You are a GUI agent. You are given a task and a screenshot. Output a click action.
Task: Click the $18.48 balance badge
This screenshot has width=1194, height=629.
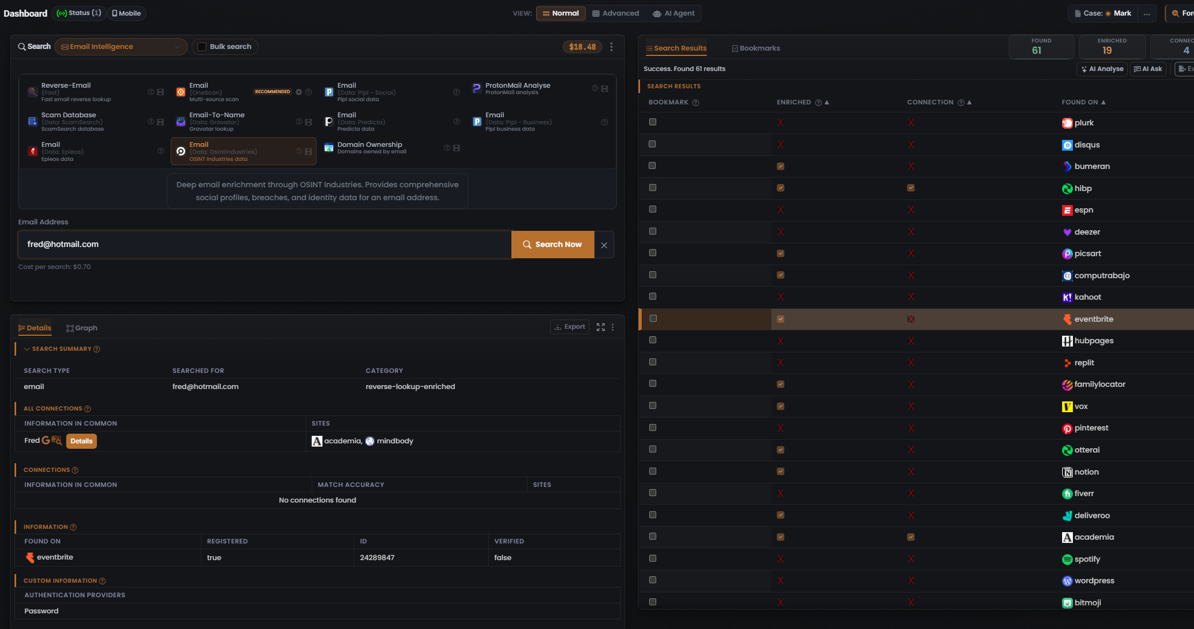tap(582, 47)
